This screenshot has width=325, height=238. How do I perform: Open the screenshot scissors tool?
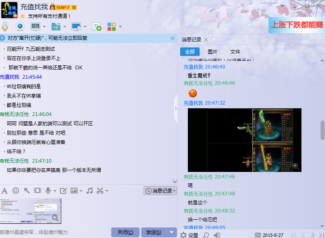pos(100,191)
